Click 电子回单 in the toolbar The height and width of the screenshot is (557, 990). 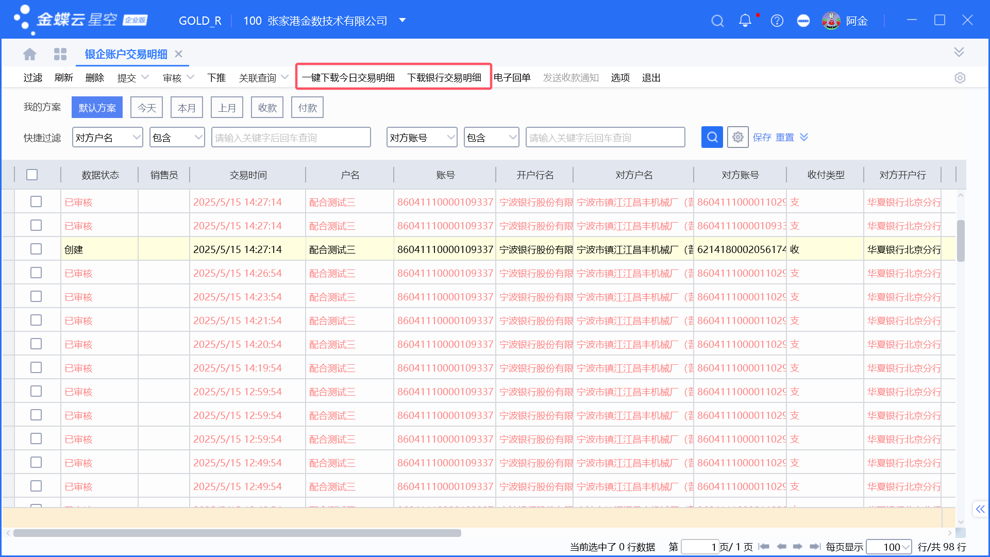click(512, 78)
